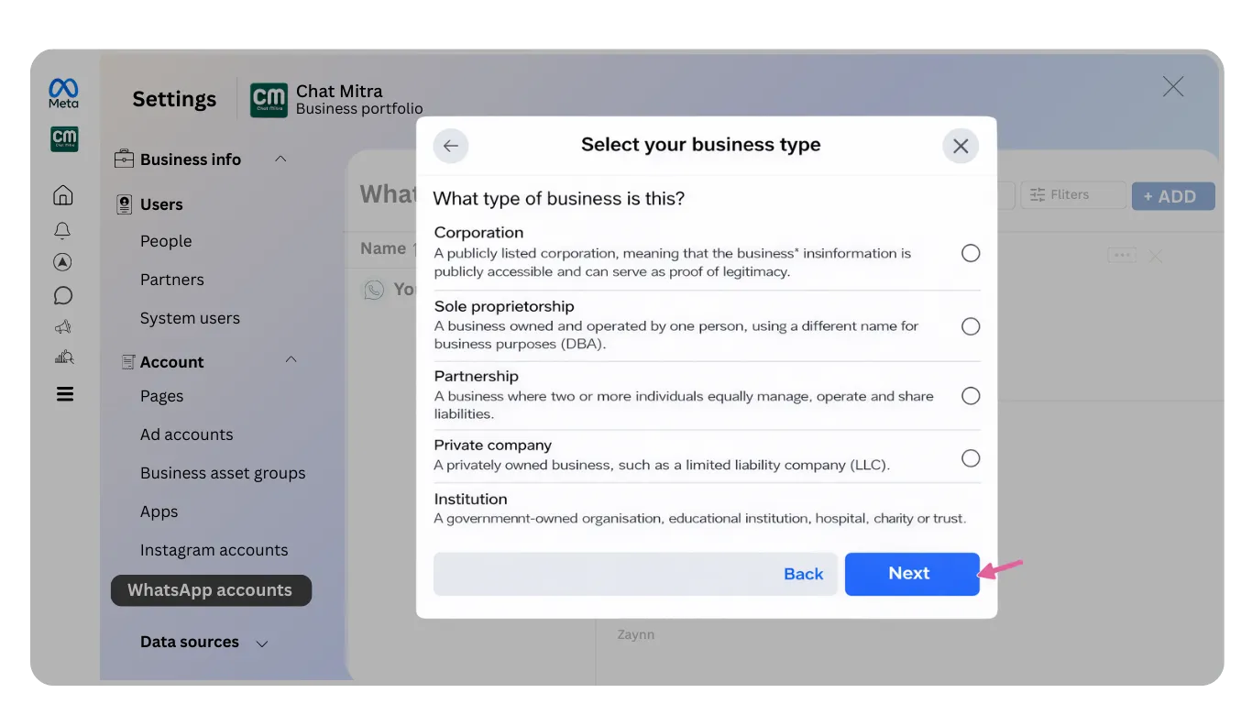Select the Home icon in the sidebar

click(62, 194)
